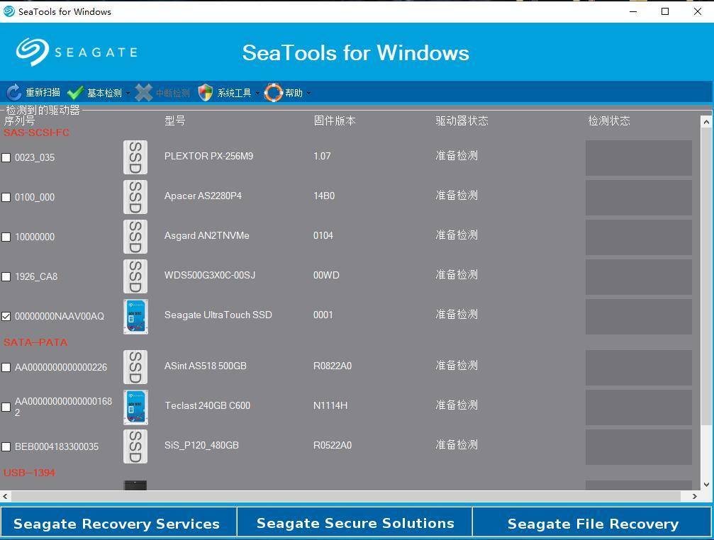This screenshot has width=714, height=540.
Task: Select the PLEXTOR PX-256M9 SSD icon
Action: click(x=135, y=157)
